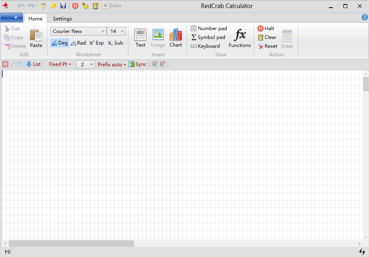Click the Help question mark icon
369x257 pixels.
(x=365, y=17)
